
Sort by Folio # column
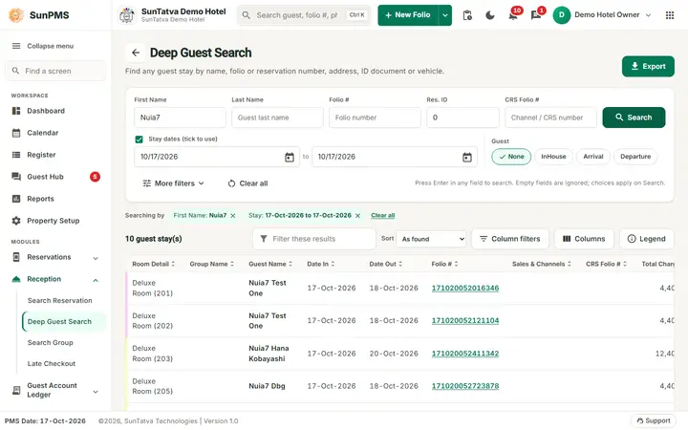click(x=445, y=264)
